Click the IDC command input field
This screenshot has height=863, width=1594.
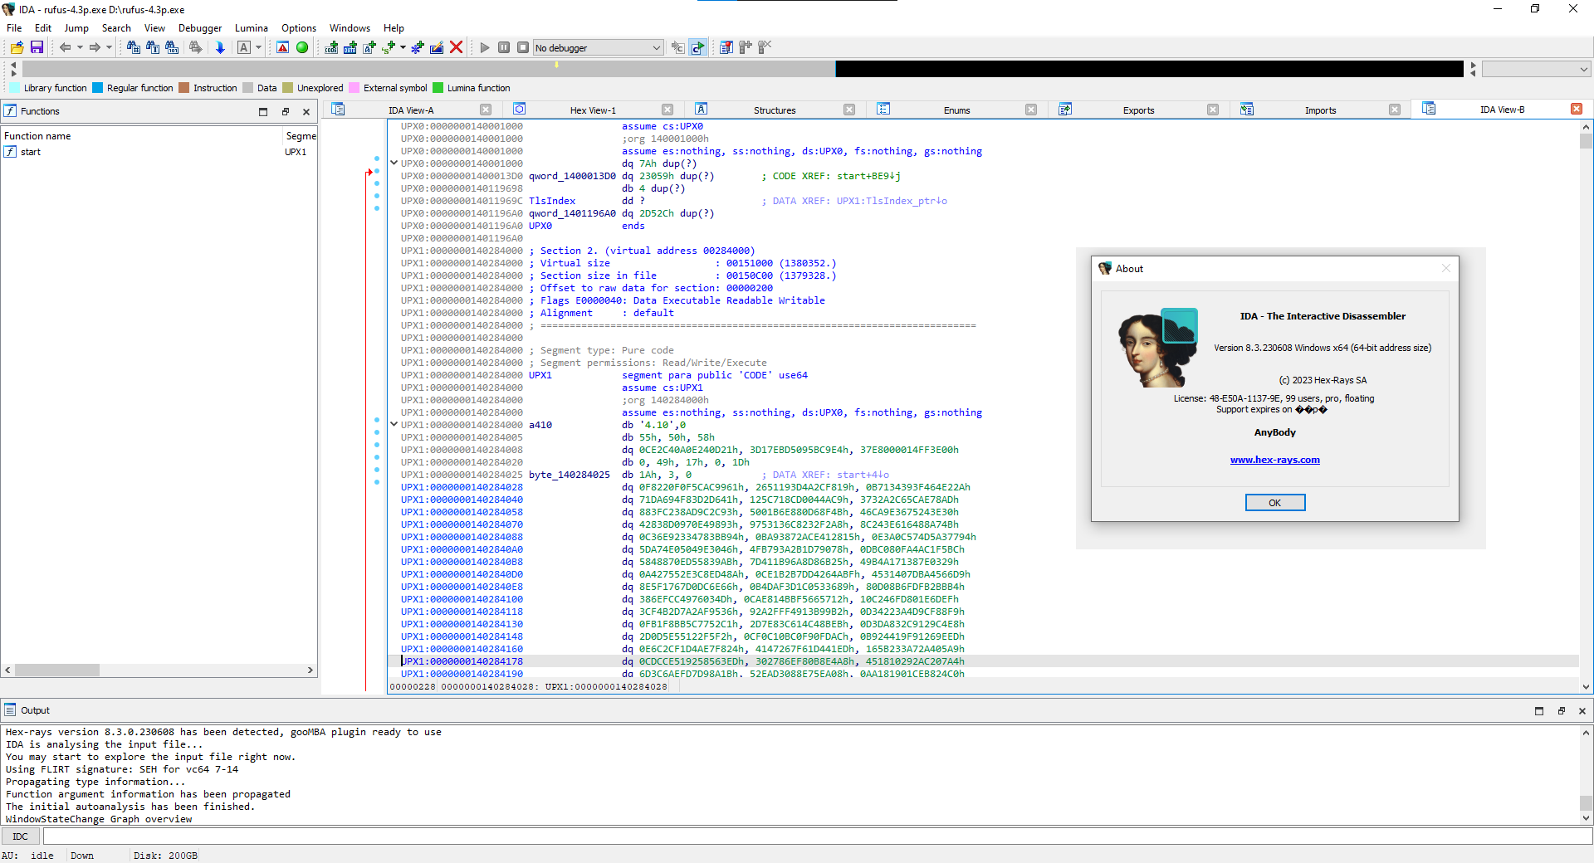pos(817,836)
